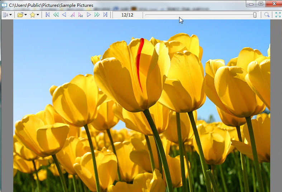This screenshot has height=192, width=282.
Task: Expand the favorites star dropdown arrow
Action: (38, 15)
